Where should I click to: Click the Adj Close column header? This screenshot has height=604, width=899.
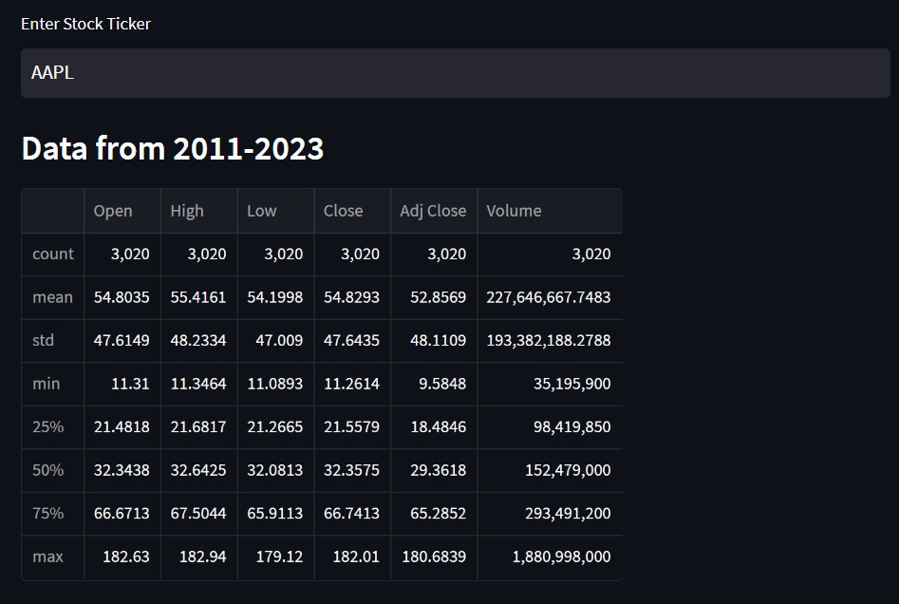pos(433,211)
